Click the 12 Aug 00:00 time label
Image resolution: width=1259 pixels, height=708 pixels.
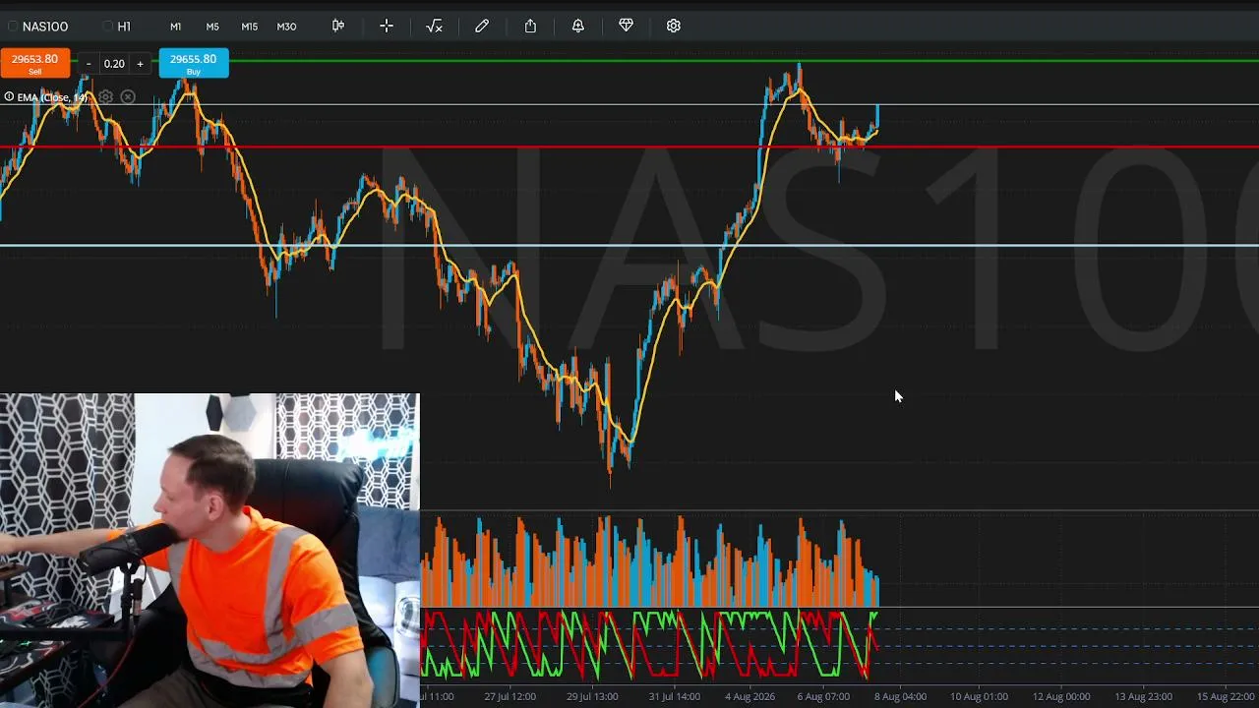click(1061, 696)
